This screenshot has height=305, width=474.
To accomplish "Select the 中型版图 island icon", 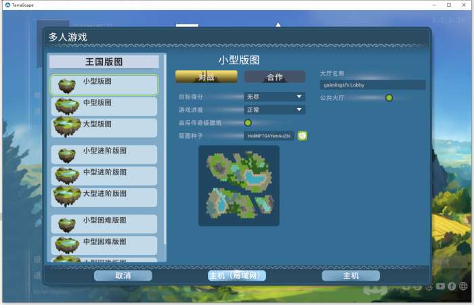I will coord(67,106).
